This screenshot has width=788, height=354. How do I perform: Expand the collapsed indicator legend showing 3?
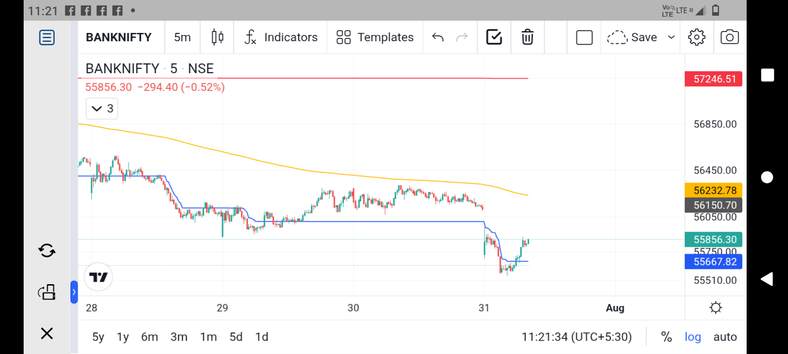point(102,109)
